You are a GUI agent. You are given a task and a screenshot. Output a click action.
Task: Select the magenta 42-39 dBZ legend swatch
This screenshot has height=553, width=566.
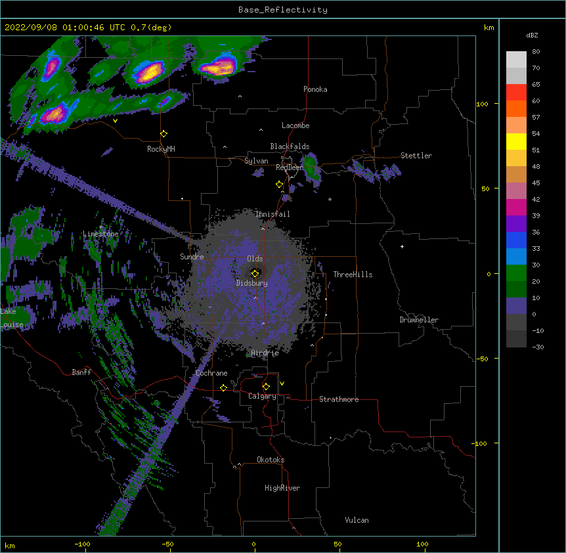pos(516,207)
